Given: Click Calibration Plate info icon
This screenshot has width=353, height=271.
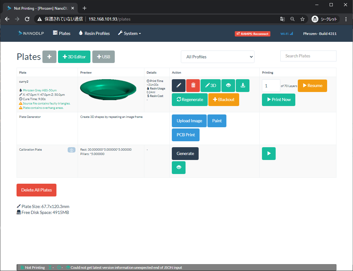Looking at the screenshot, I should tap(72, 150).
